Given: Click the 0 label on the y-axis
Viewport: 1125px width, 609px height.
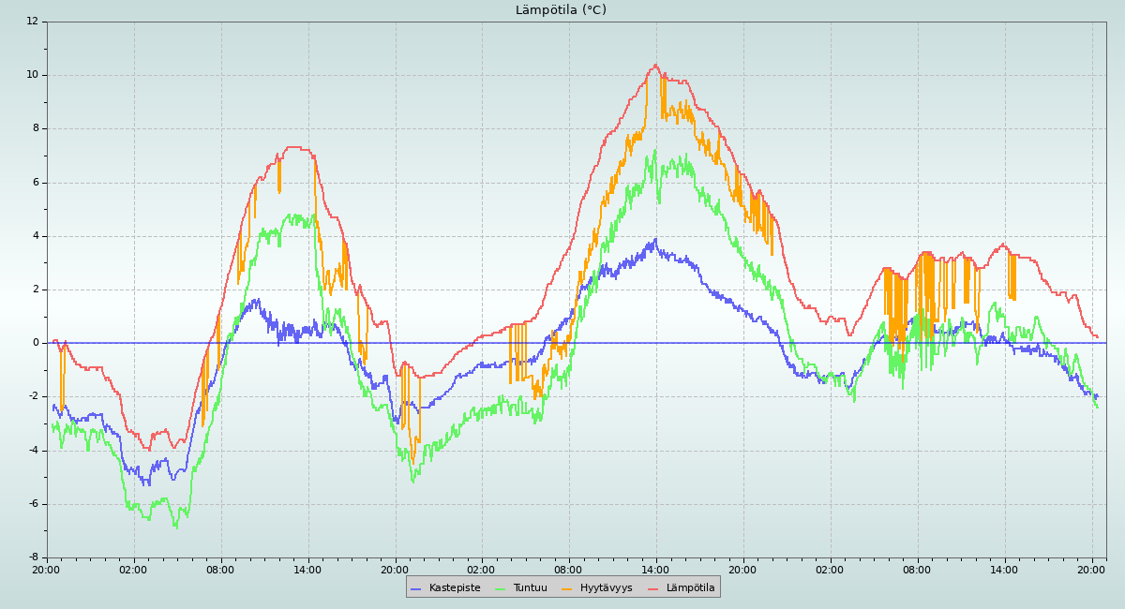Looking at the screenshot, I should (x=36, y=343).
